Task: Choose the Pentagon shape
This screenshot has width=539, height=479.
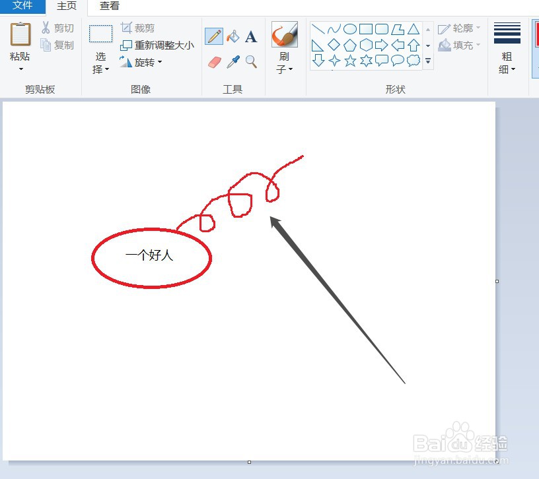Action: [x=350, y=45]
